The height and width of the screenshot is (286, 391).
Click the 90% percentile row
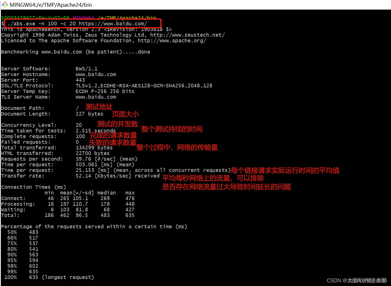click(x=23, y=255)
